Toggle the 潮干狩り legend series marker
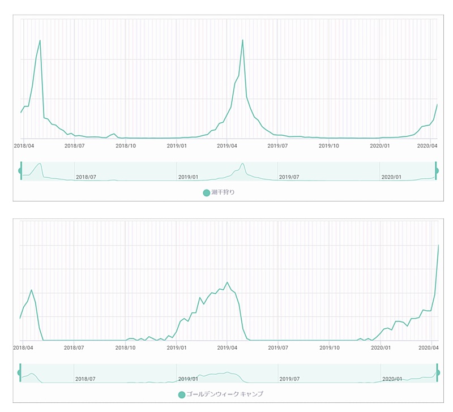The image size is (453, 412). (x=206, y=193)
